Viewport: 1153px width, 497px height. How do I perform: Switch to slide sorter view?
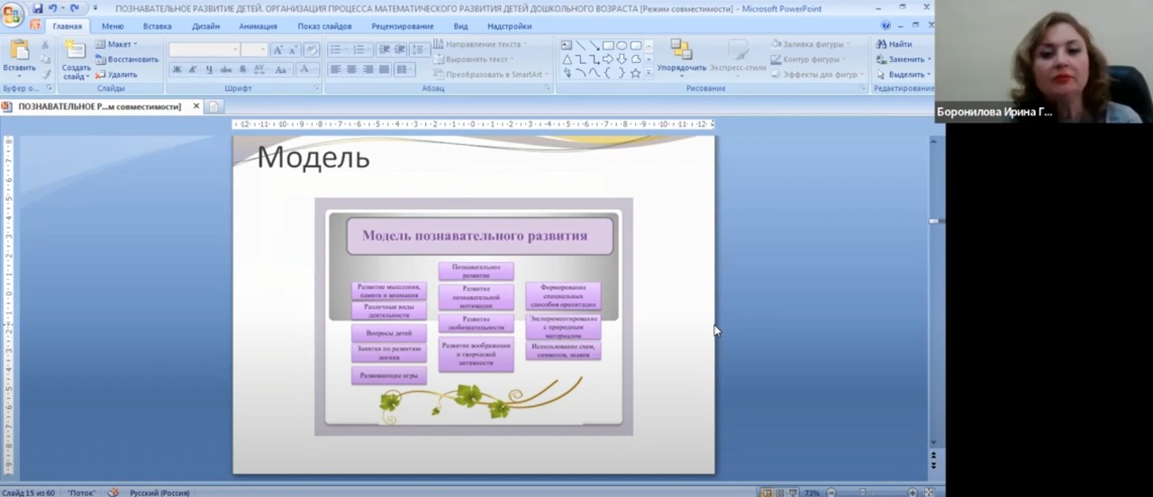coord(779,492)
